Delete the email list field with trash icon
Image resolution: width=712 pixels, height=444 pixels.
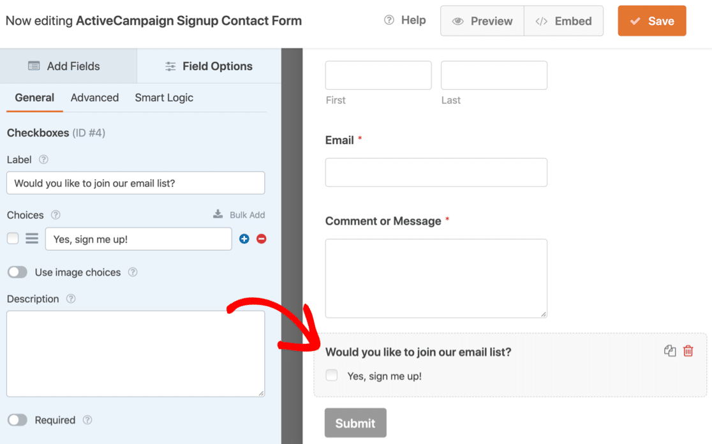(688, 351)
